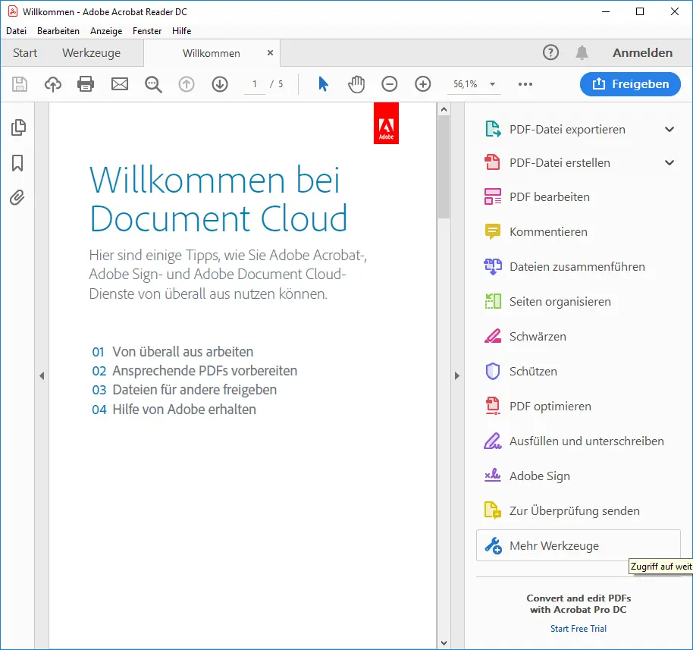Open the bookmarks panel icon
This screenshot has height=650, width=693.
click(17, 163)
